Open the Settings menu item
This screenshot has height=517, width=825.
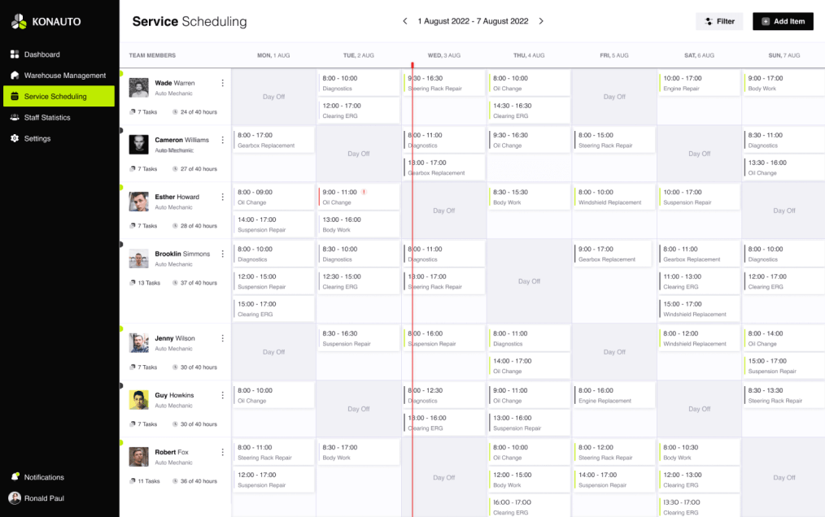[37, 139]
